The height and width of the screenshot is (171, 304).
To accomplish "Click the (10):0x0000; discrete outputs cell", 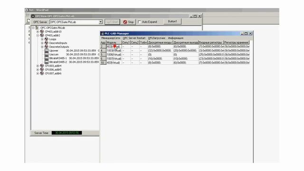I will point(186,58).
